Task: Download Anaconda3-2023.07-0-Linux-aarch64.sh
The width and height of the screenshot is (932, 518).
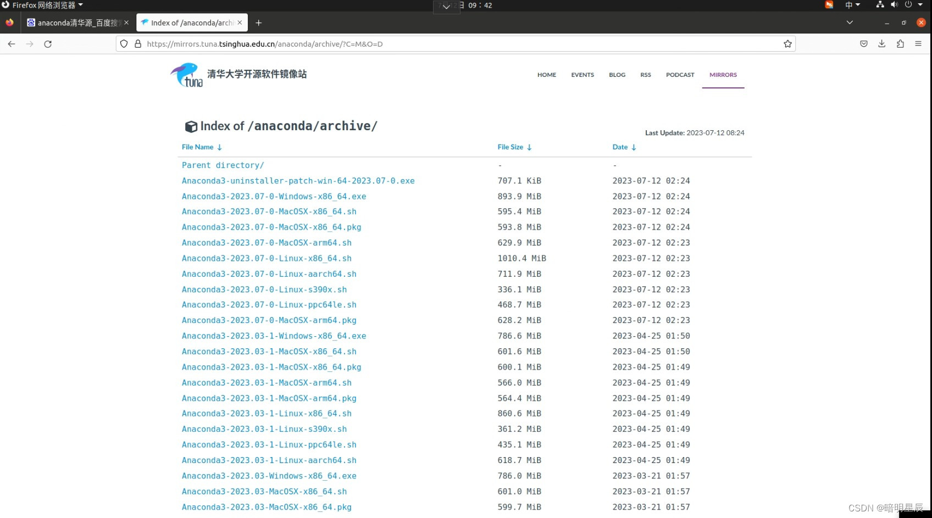Action: (269, 274)
